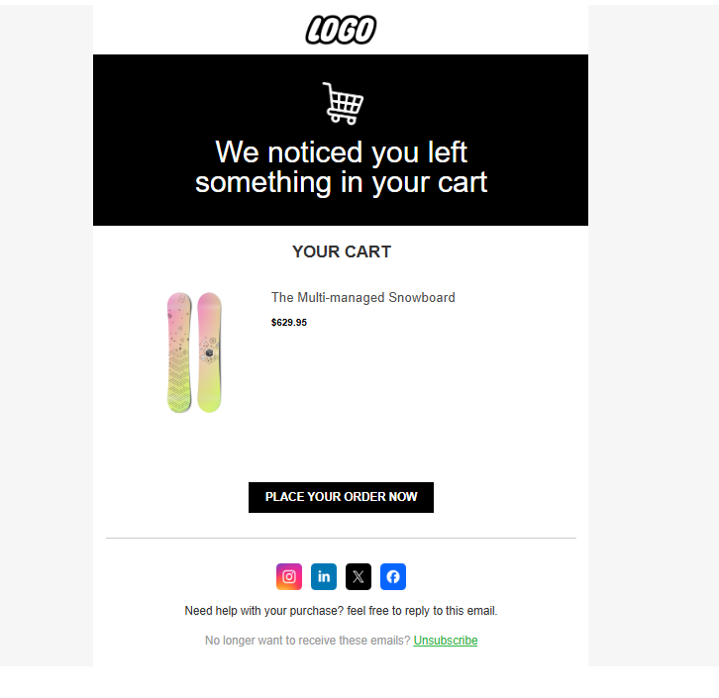This screenshot has width=719, height=698.
Task: Click the LOGO image at top
Action: [x=341, y=31]
